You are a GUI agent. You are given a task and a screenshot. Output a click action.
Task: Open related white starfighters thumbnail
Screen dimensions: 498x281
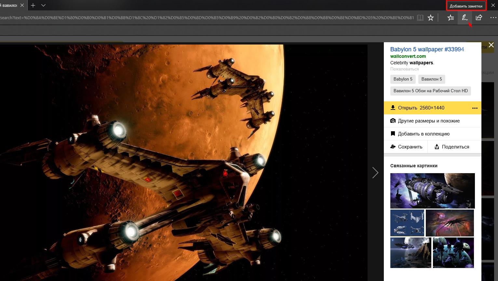click(x=407, y=223)
